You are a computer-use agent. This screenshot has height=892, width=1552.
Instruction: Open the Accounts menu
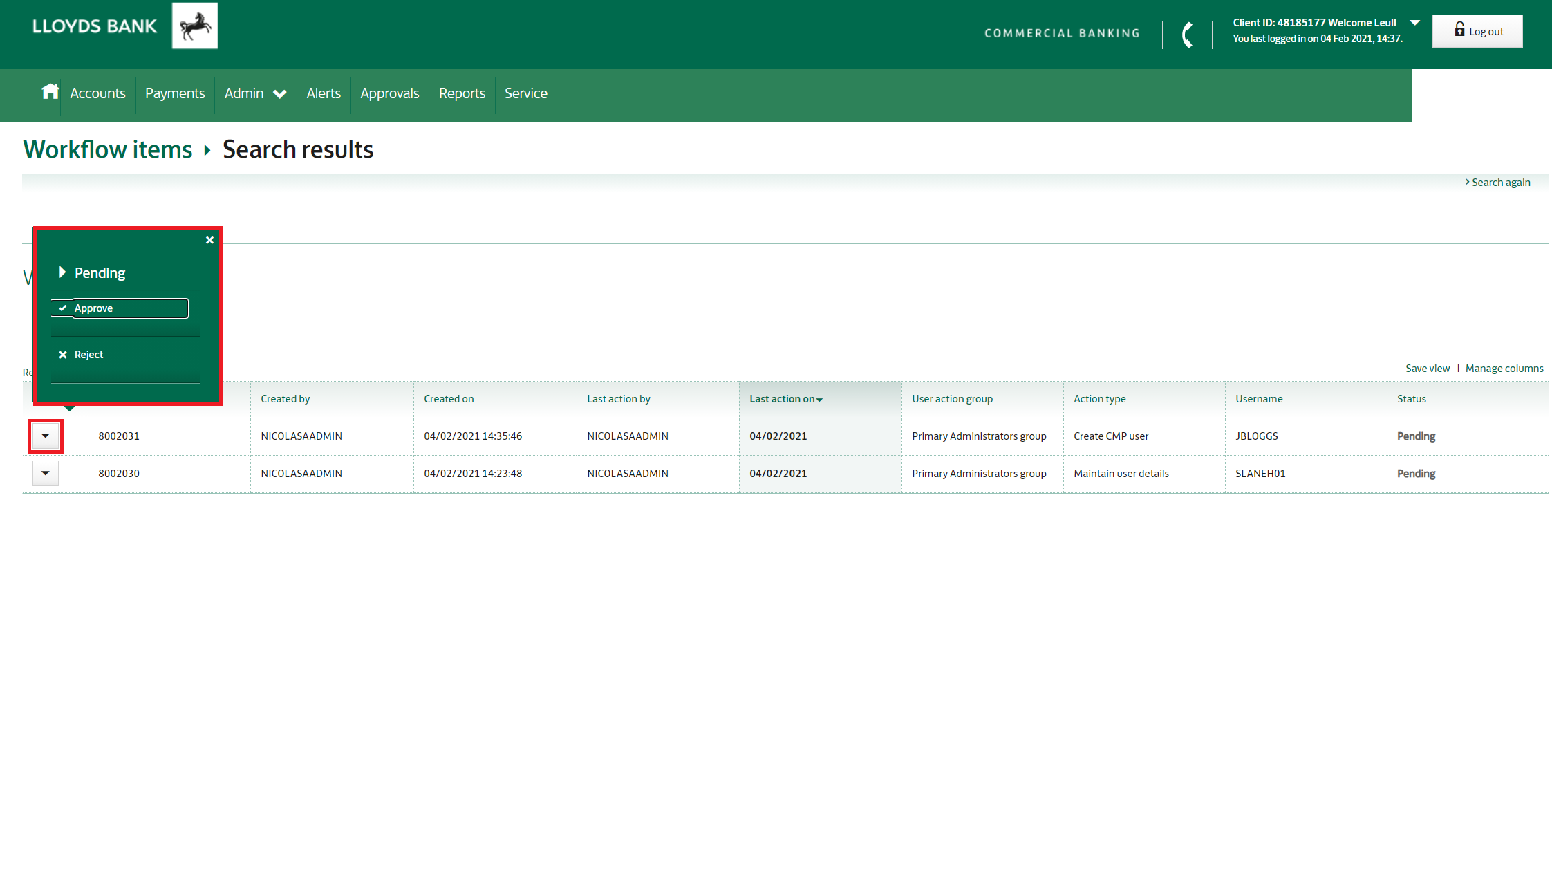[x=97, y=93]
